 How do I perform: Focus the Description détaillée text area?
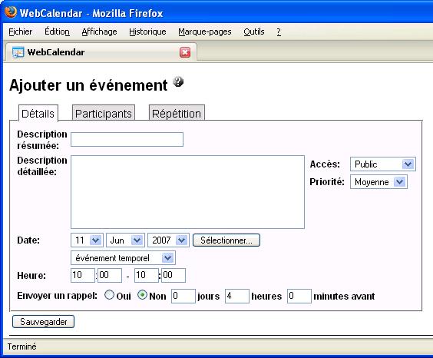click(x=188, y=192)
